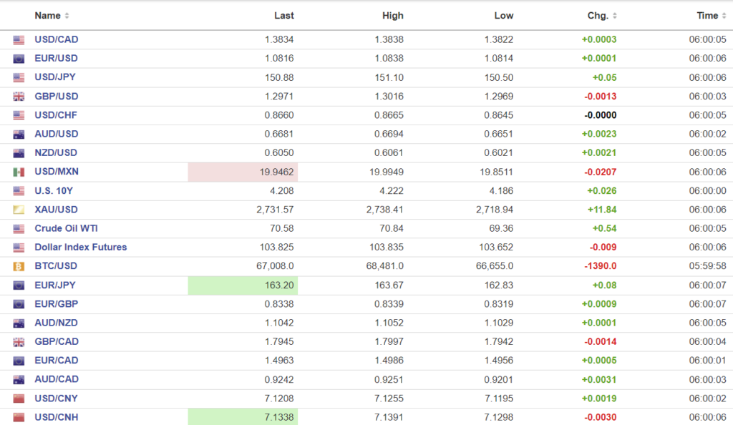
Task: Open the EUR/USD currency pair link
Action: click(x=56, y=59)
